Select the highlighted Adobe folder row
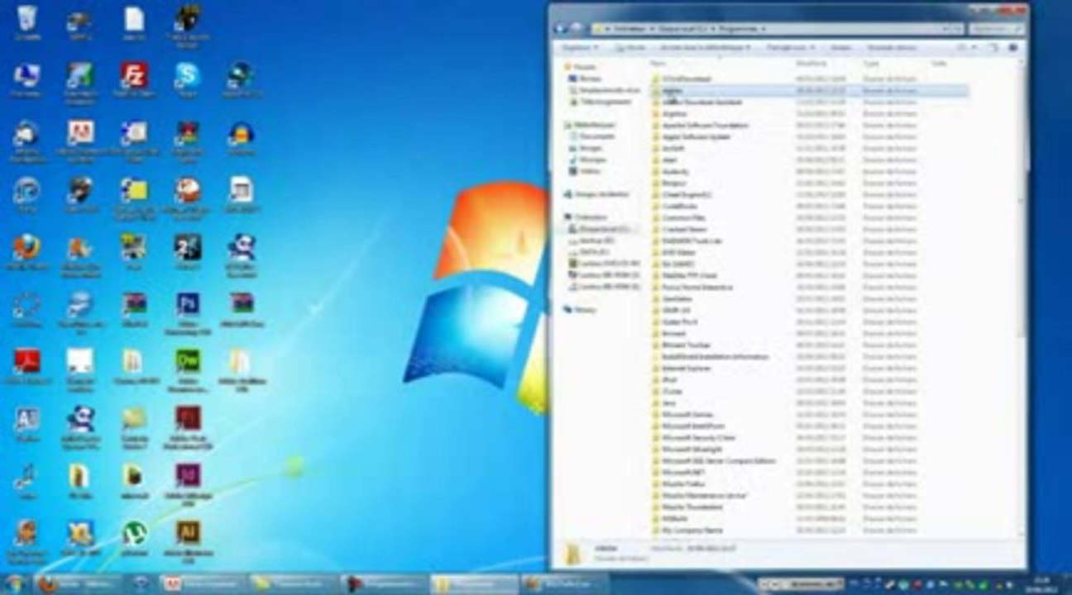The image size is (1072, 595). [808, 90]
